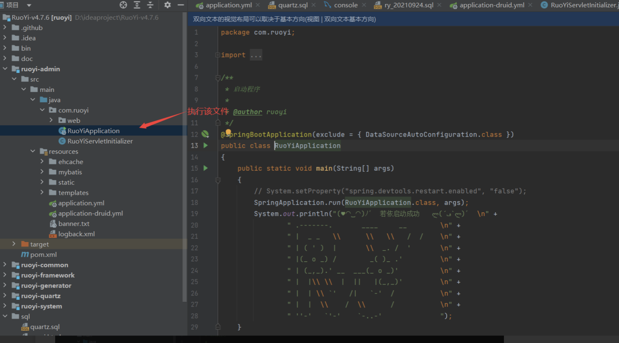The height and width of the screenshot is (343, 619).
Task: Click the @author Javadoc tag link
Action: coord(248,112)
